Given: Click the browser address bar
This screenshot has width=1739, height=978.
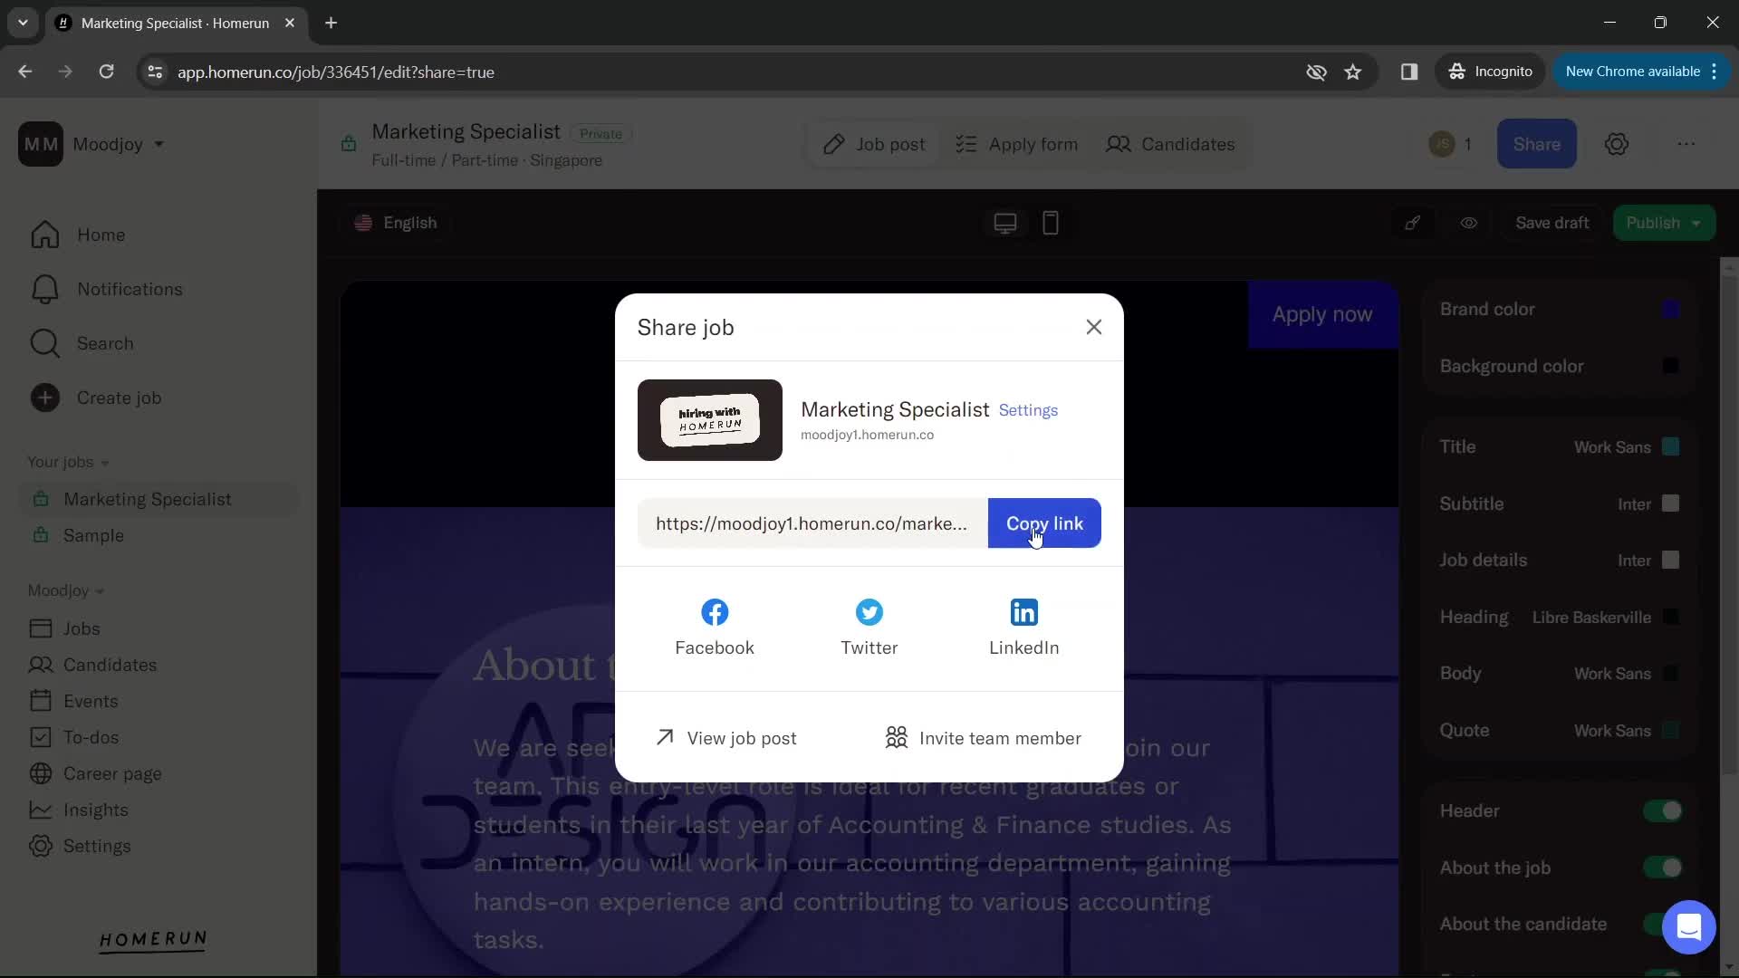Looking at the screenshot, I should (725, 72).
